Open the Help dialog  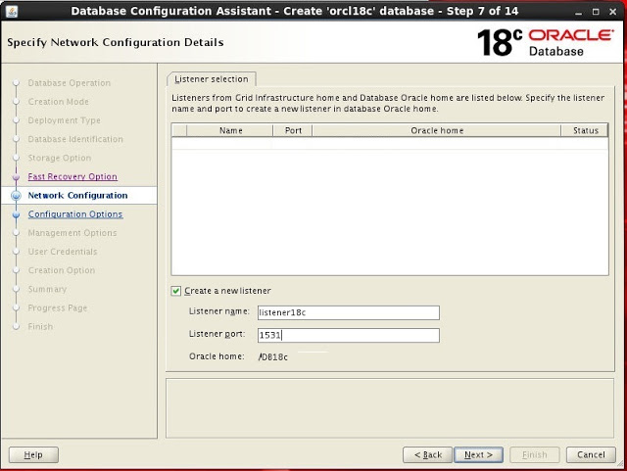33,454
